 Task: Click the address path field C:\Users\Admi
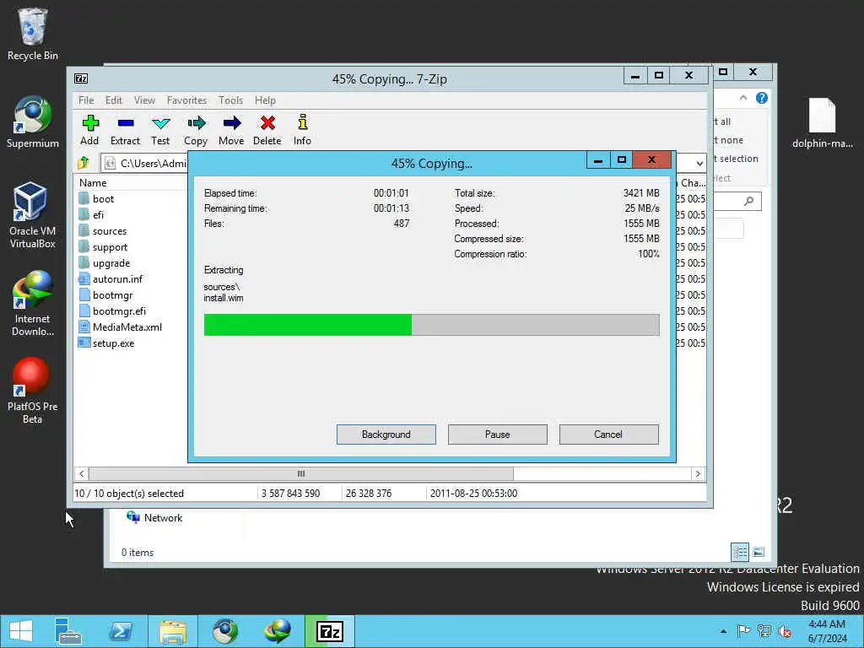tap(145, 163)
